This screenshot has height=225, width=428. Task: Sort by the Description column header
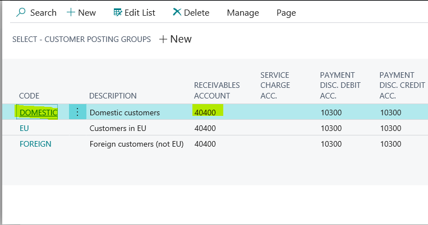(113, 96)
